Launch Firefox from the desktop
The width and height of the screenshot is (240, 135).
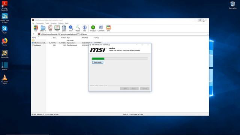pos(4,42)
